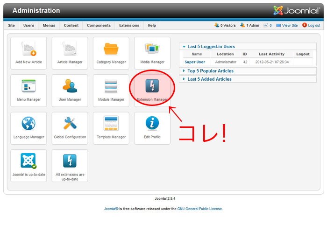Open the Article Manager icon
The height and width of the screenshot is (239, 327).
[70, 49]
